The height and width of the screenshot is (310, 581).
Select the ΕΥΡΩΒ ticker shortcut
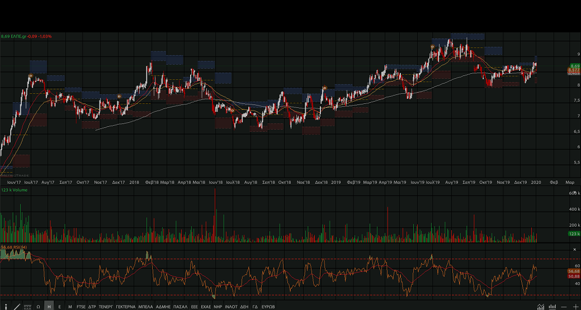point(268,307)
